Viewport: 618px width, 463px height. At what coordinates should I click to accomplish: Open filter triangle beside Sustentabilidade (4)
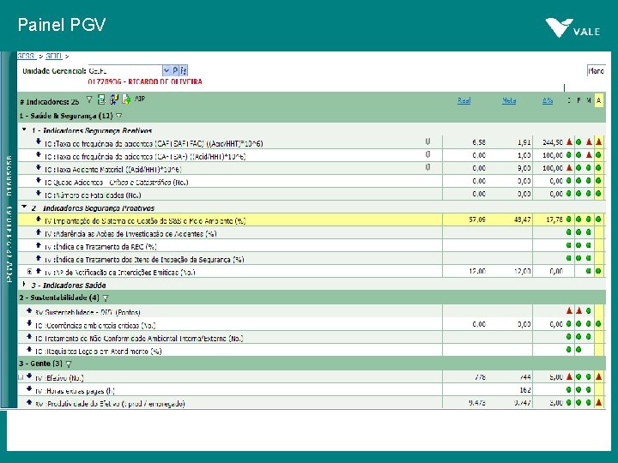click(x=106, y=298)
